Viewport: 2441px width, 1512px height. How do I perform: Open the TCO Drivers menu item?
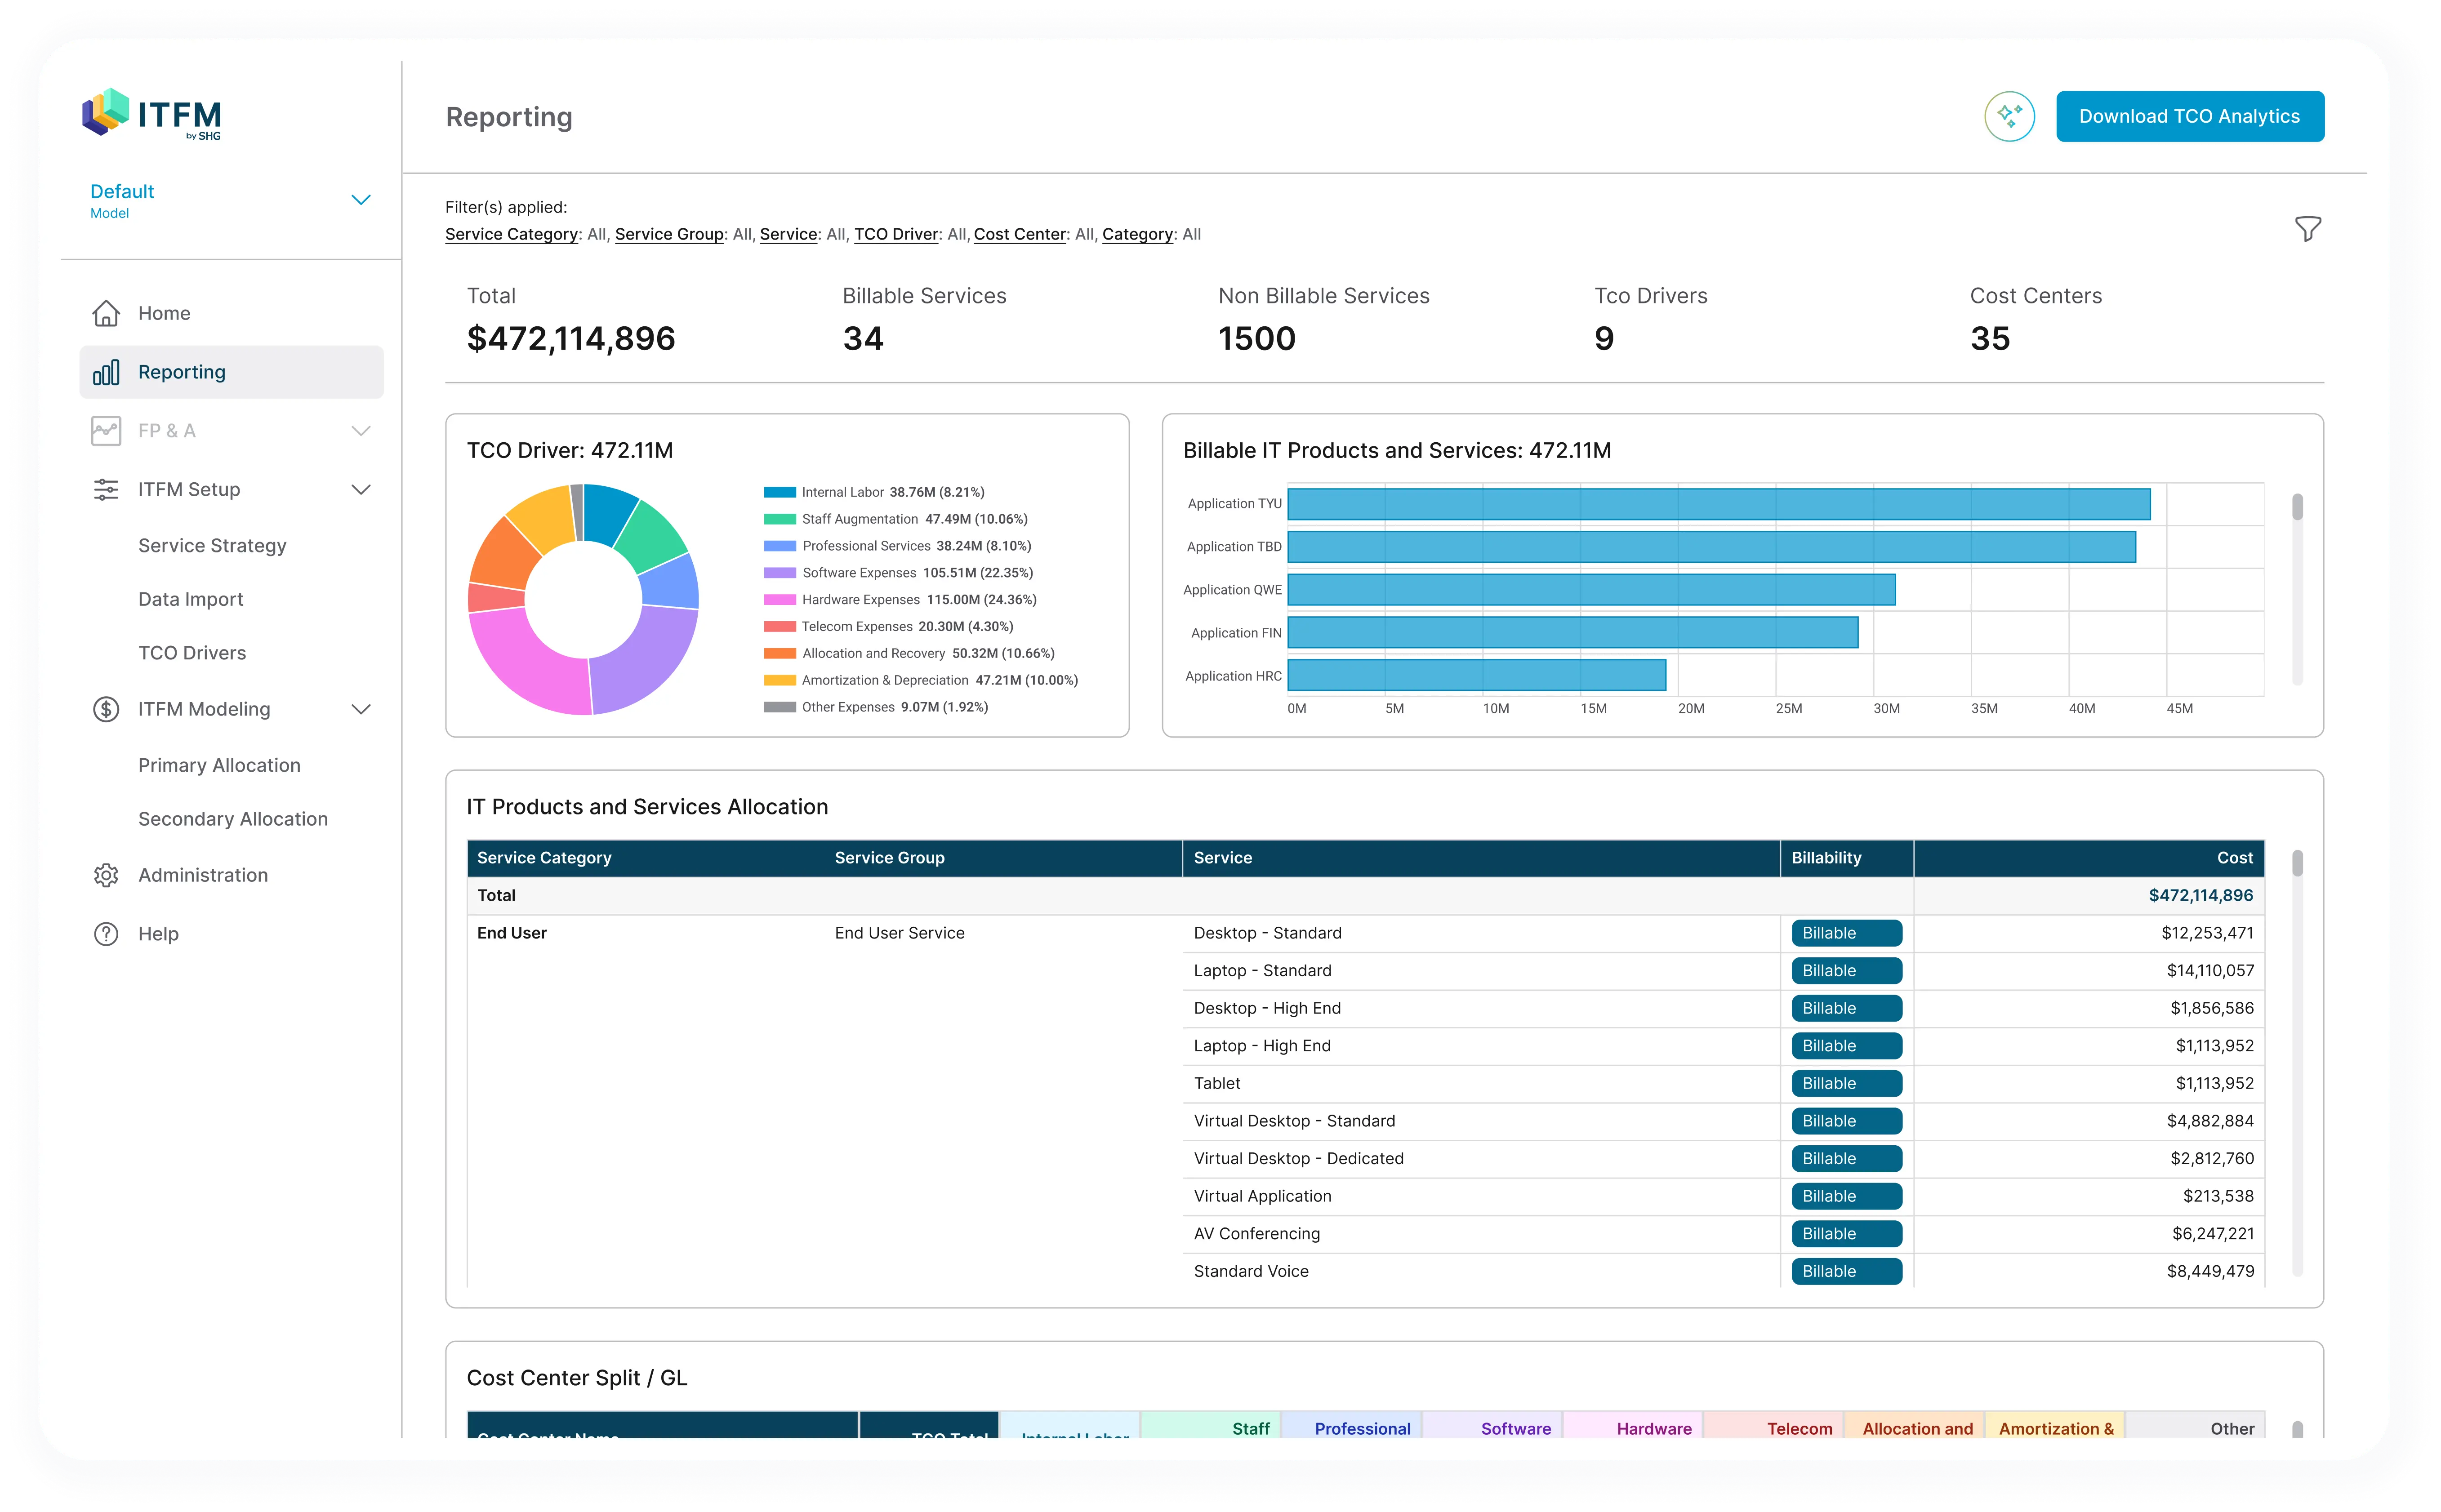[x=192, y=653]
